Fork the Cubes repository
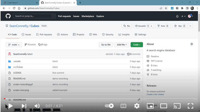Screen dimensions: 200x112 (x=163, y=26)
